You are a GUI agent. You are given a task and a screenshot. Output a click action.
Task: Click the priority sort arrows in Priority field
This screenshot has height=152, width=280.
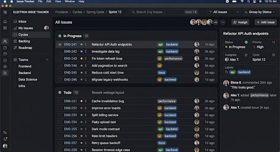click(x=273, y=42)
